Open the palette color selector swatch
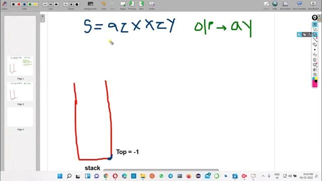The image size is (322, 181). tap(314, 82)
